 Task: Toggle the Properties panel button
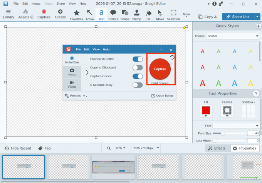tap(244, 148)
